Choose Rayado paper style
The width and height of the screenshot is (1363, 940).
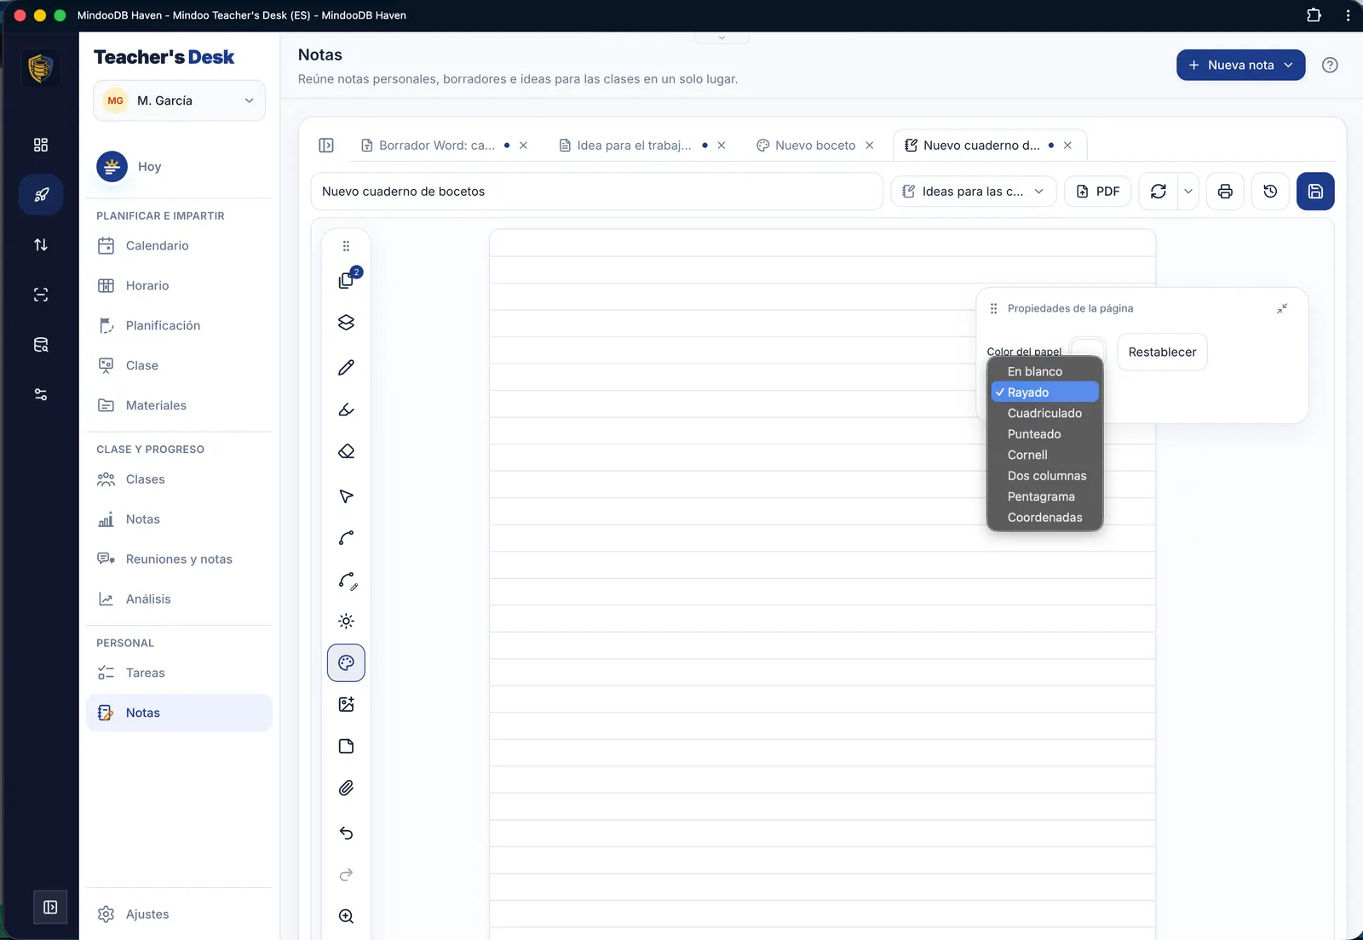coord(1044,393)
